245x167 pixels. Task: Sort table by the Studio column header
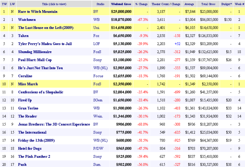click(100, 4)
